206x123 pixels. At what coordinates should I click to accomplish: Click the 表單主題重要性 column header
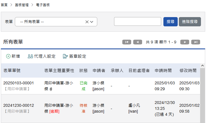tap(59, 71)
